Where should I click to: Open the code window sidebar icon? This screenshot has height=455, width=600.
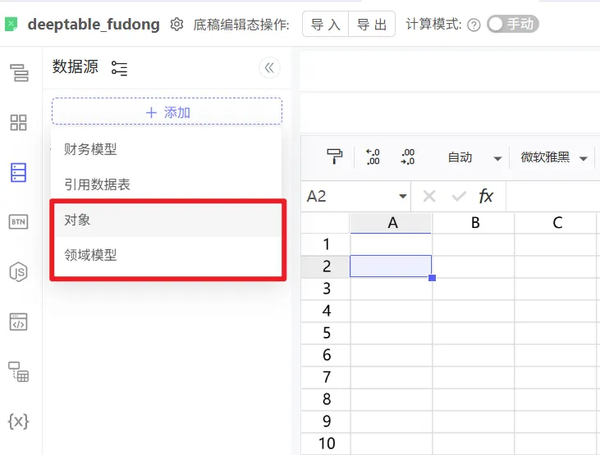pos(18,321)
